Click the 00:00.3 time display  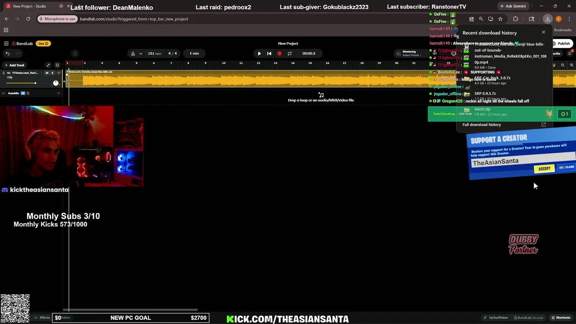click(309, 54)
